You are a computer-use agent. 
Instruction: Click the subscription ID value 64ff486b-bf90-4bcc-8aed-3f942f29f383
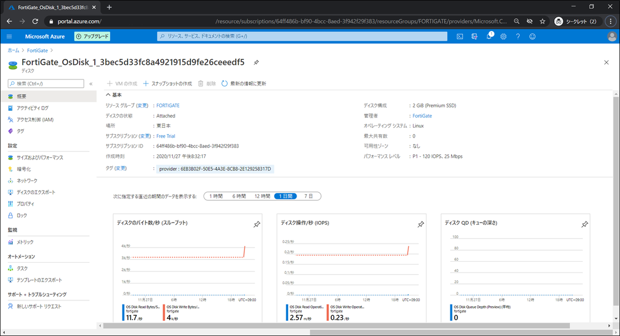(x=197, y=146)
